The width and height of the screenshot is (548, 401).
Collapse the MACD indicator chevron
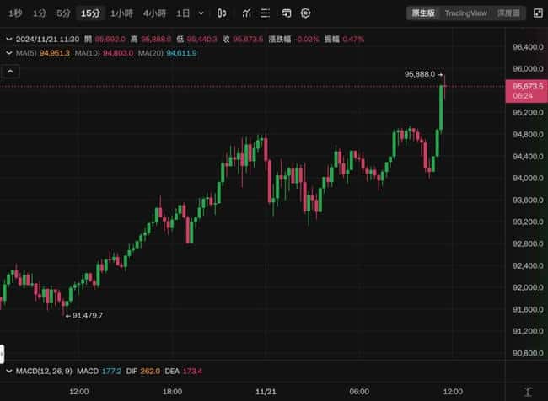9,371
